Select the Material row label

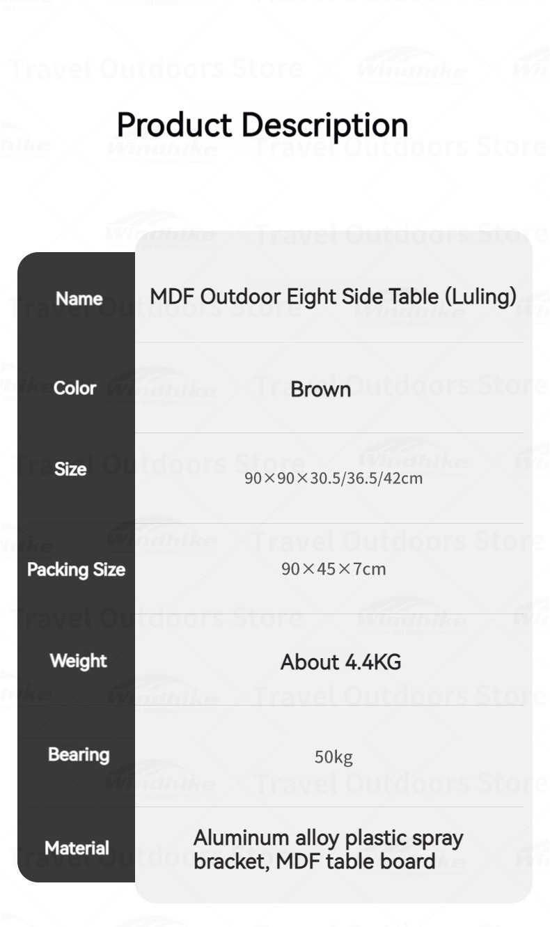click(x=77, y=848)
